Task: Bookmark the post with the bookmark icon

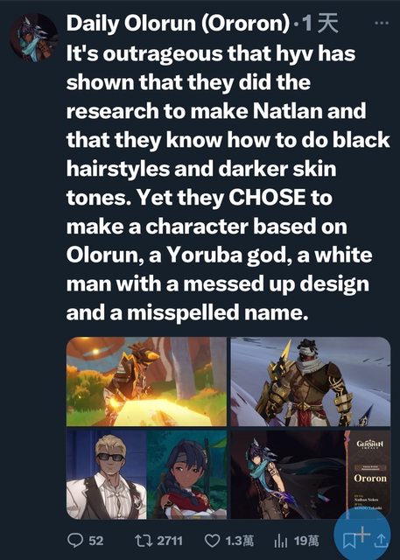Action: point(349,542)
